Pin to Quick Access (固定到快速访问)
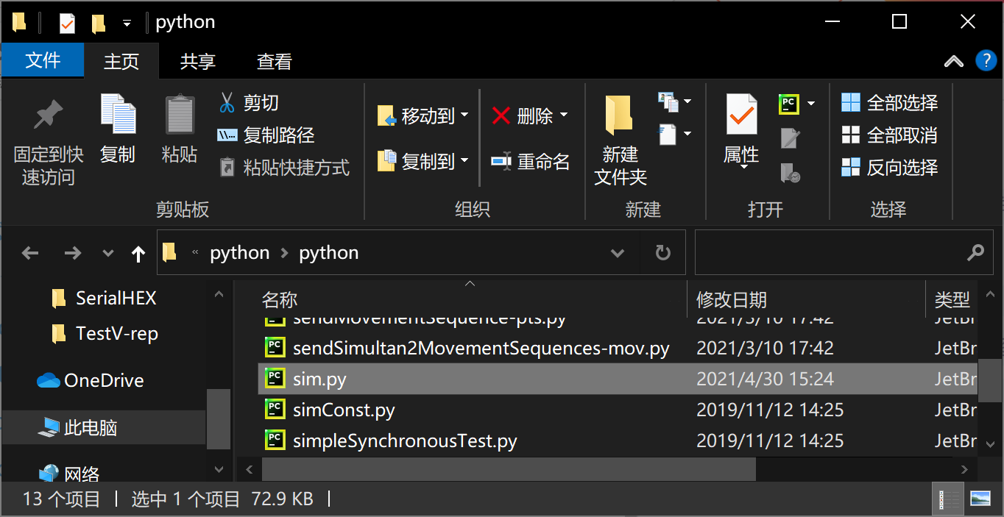Viewport: 1004px width, 517px height. (49, 141)
